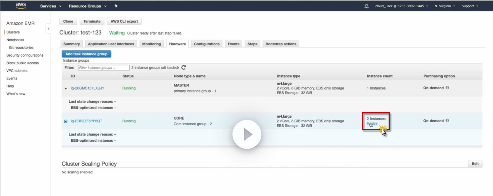Open the Services dropdown menu
The height and width of the screenshot is (196, 493).
(51, 6)
